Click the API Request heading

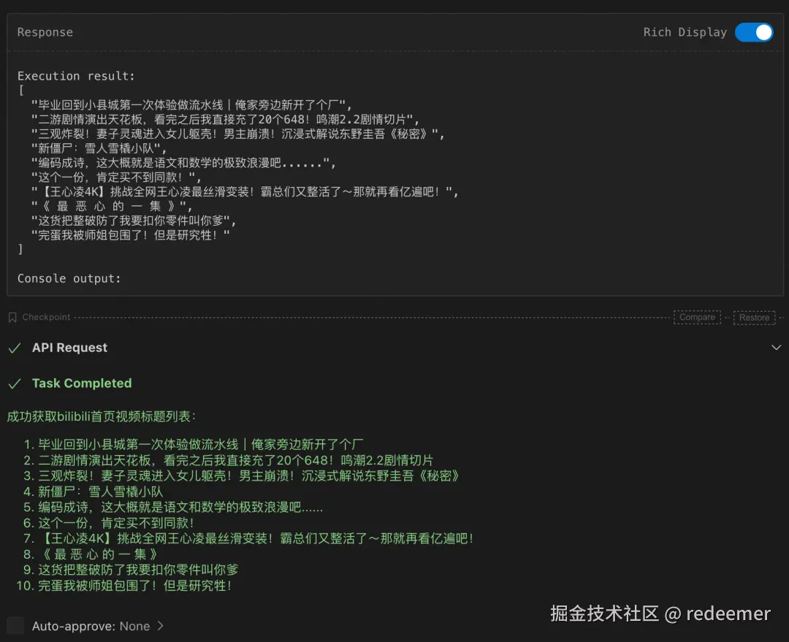69,348
